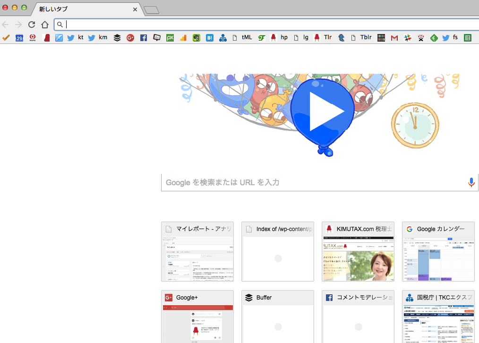
Task: Go to the home page
Action: coord(45,25)
